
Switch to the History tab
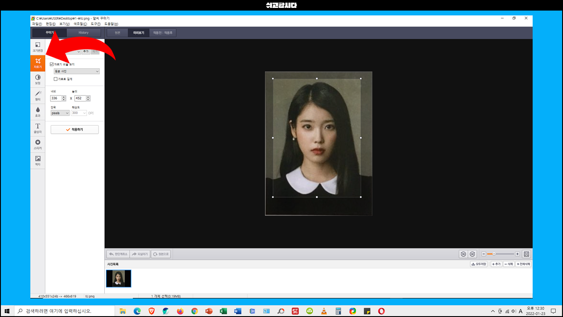pyautogui.click(x=84, y=33)
